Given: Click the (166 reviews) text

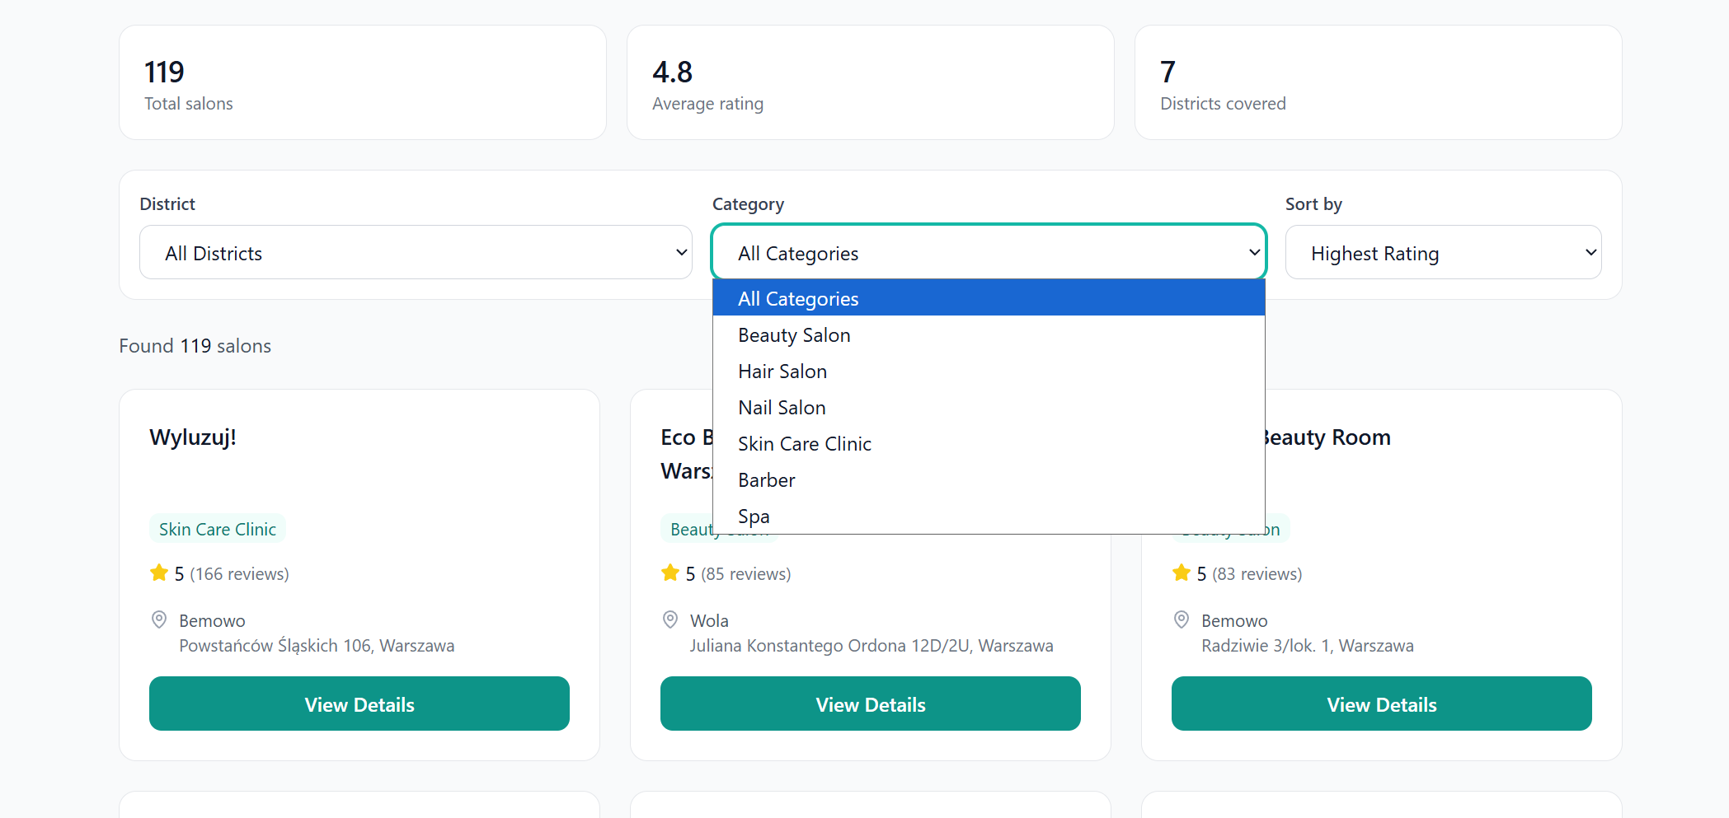Looking at the screenshot, I should click(239, 574).
